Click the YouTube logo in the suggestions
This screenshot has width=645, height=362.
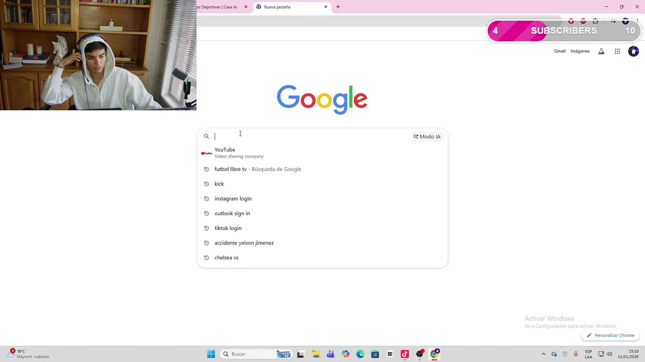[x=207, y=153]
